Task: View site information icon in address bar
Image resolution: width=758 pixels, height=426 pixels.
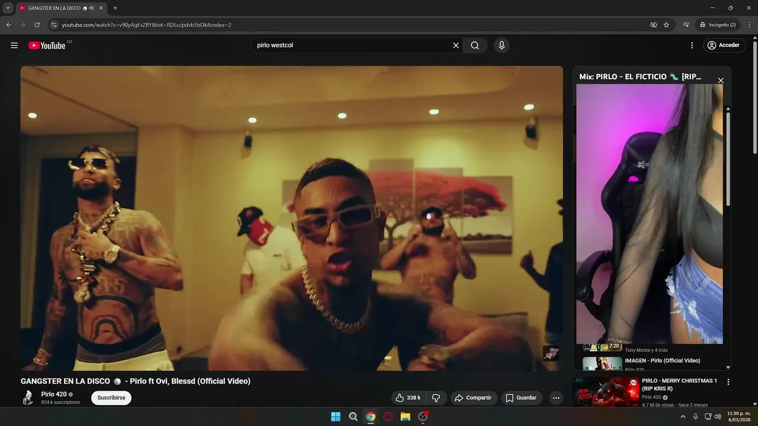Action: pos(54,25)
